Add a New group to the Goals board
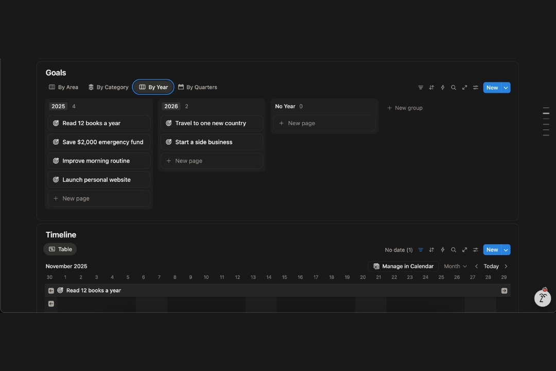Viewport: 556px width, 371px height. coord(405,108)
